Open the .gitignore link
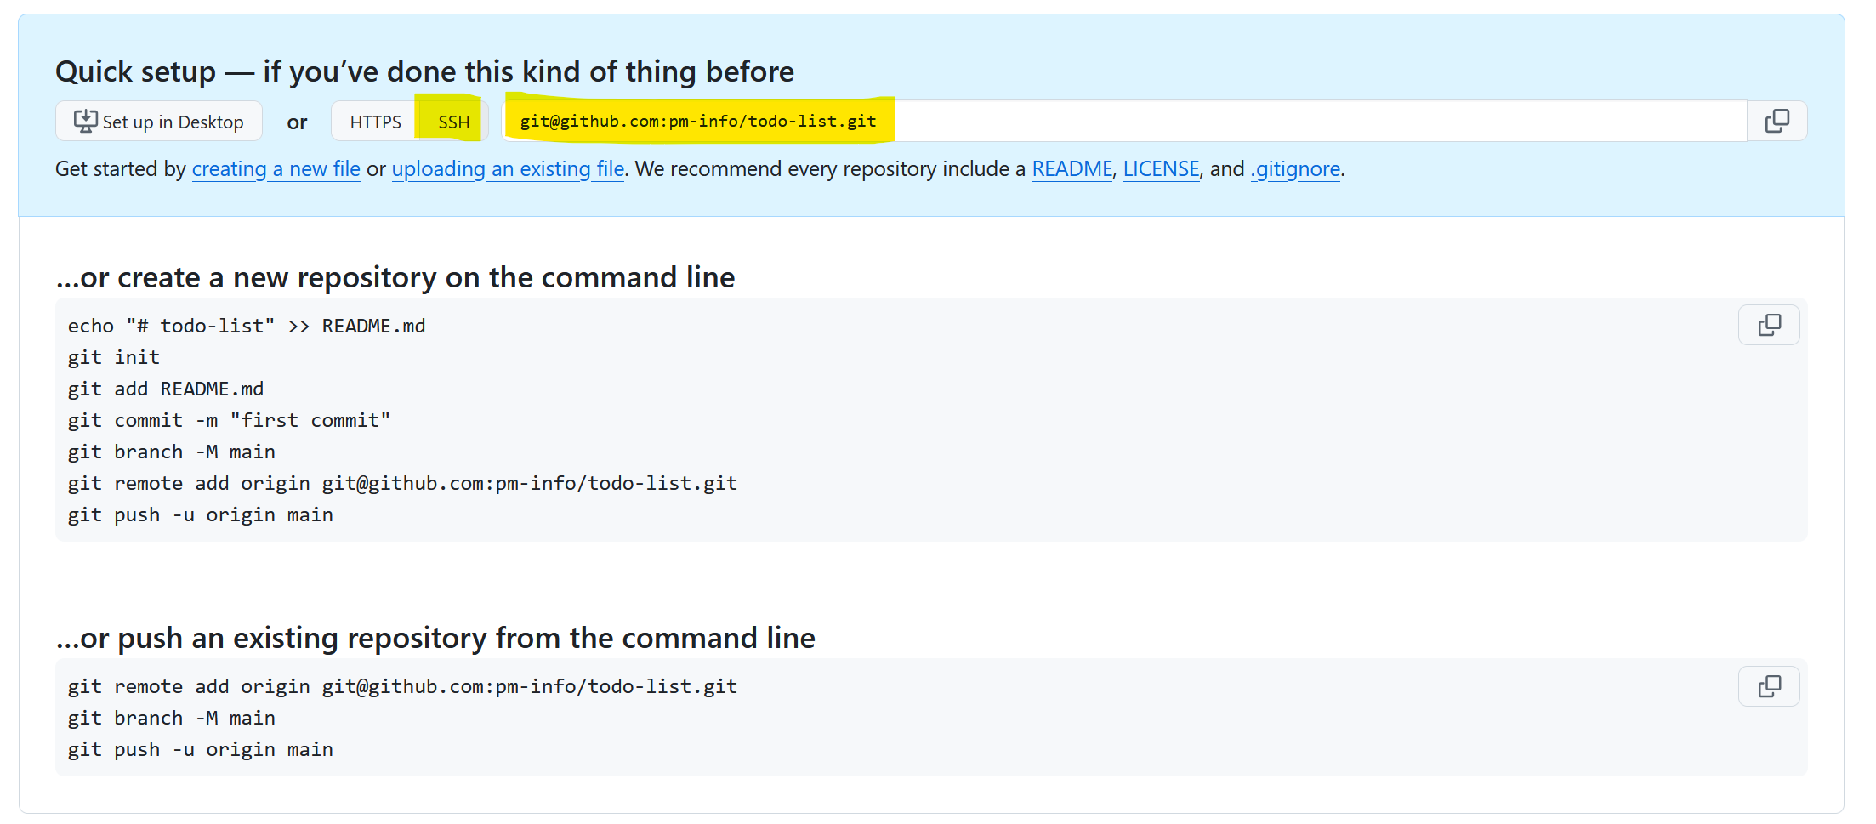1876x824 pixels. coord(1295,169)
